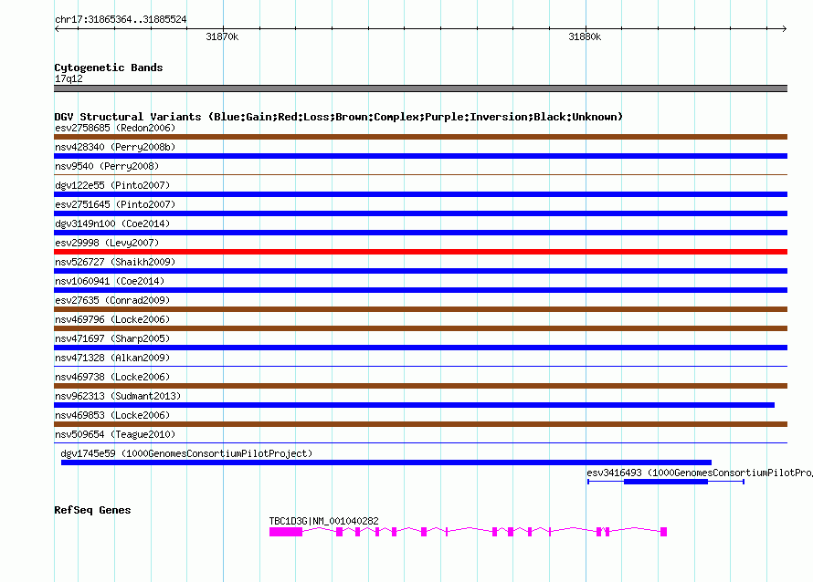
Task: Click the chr17:31865364..31885524 coordinate label
Action: point(121,19)
